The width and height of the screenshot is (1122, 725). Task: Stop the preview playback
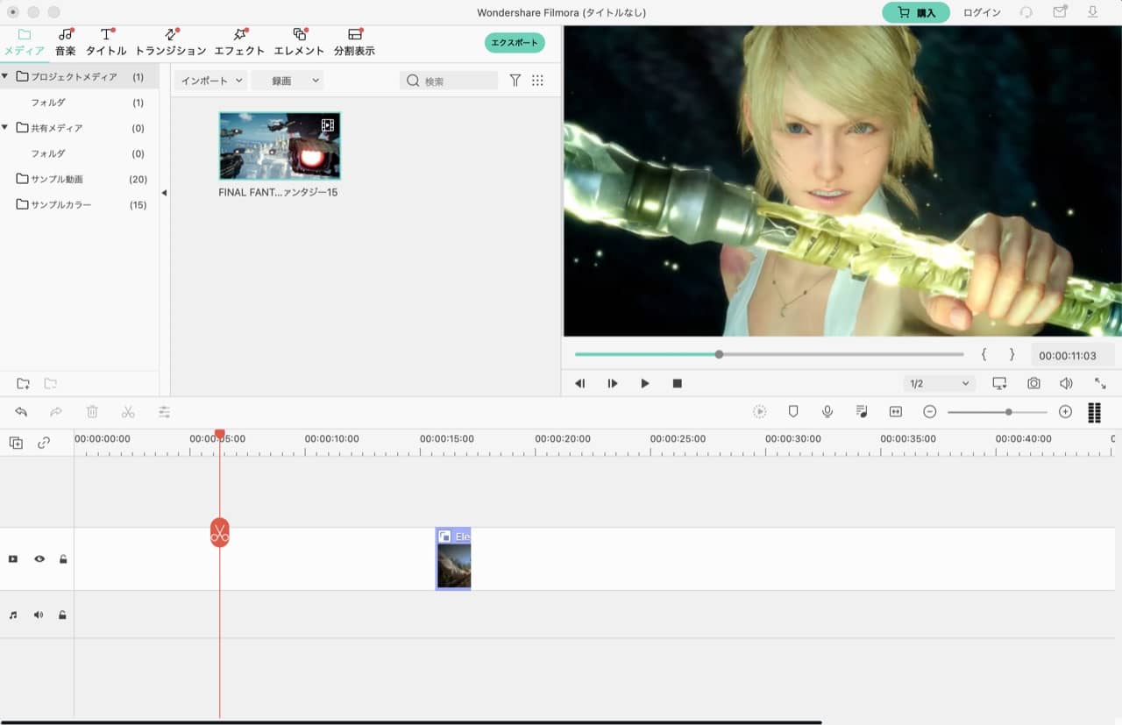click(678, 383)
